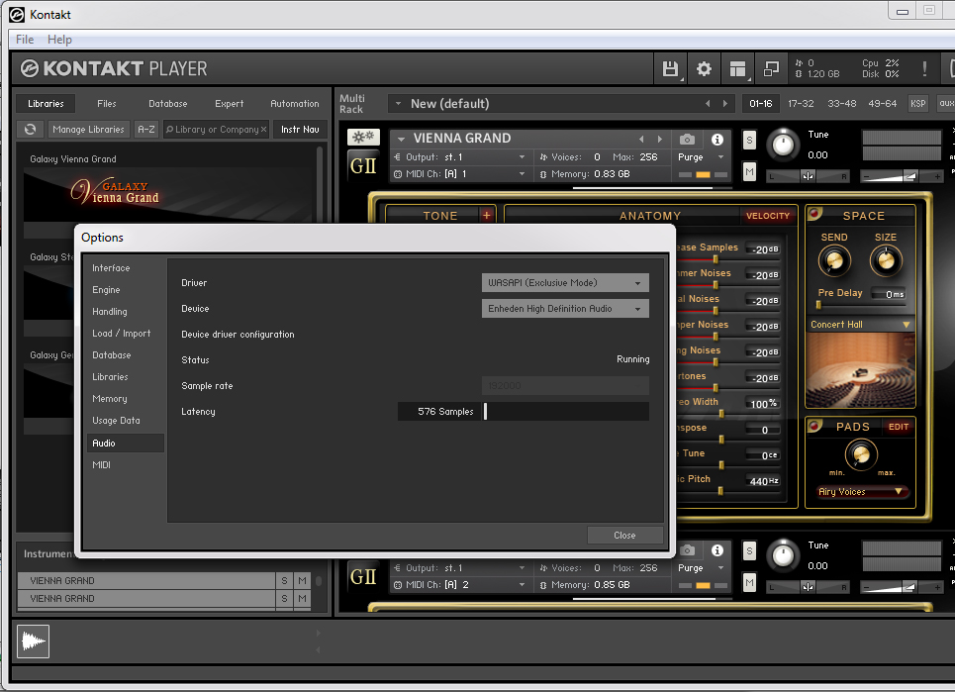Switch to Automation tab in browser
This screenshot has width=955, height=692.
click(x=295, y=104)
